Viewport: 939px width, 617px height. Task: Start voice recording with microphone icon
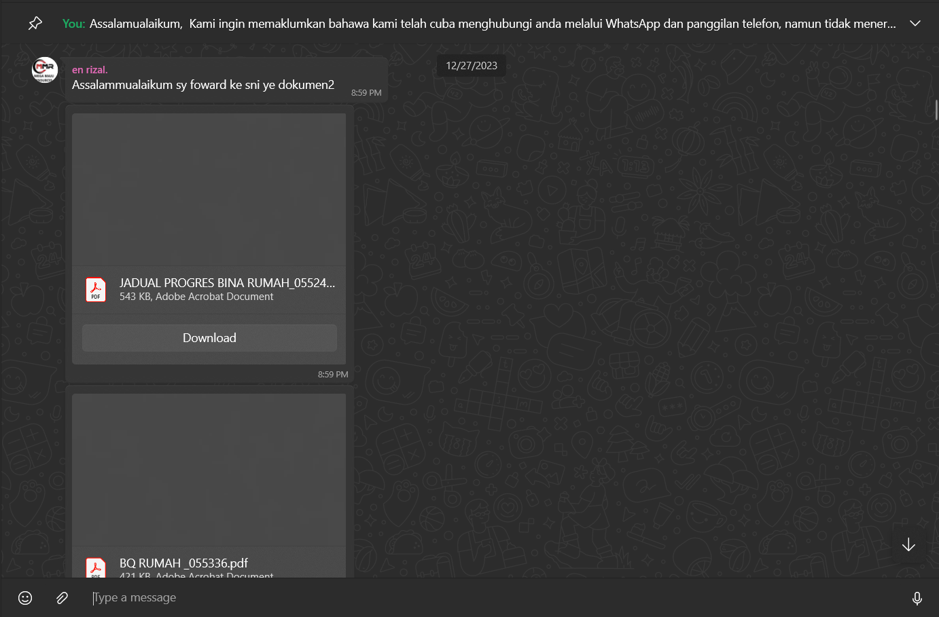coord(917,598)
